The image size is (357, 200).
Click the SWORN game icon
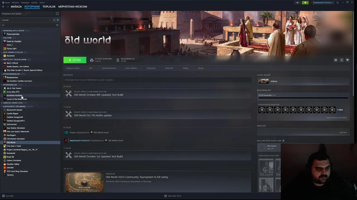pos(5,168)
